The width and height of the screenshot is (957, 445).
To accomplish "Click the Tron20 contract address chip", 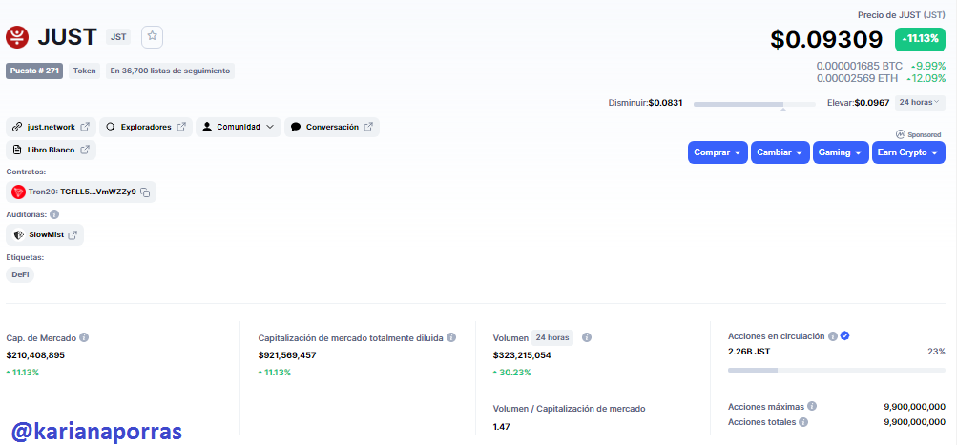I will click(x=81, y=192).
